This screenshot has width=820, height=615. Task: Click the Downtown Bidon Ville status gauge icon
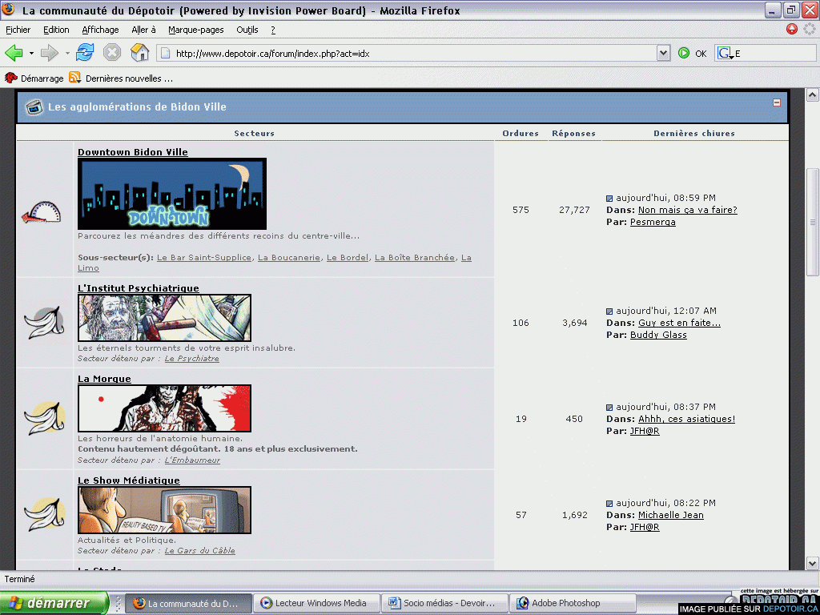(42, 211)
